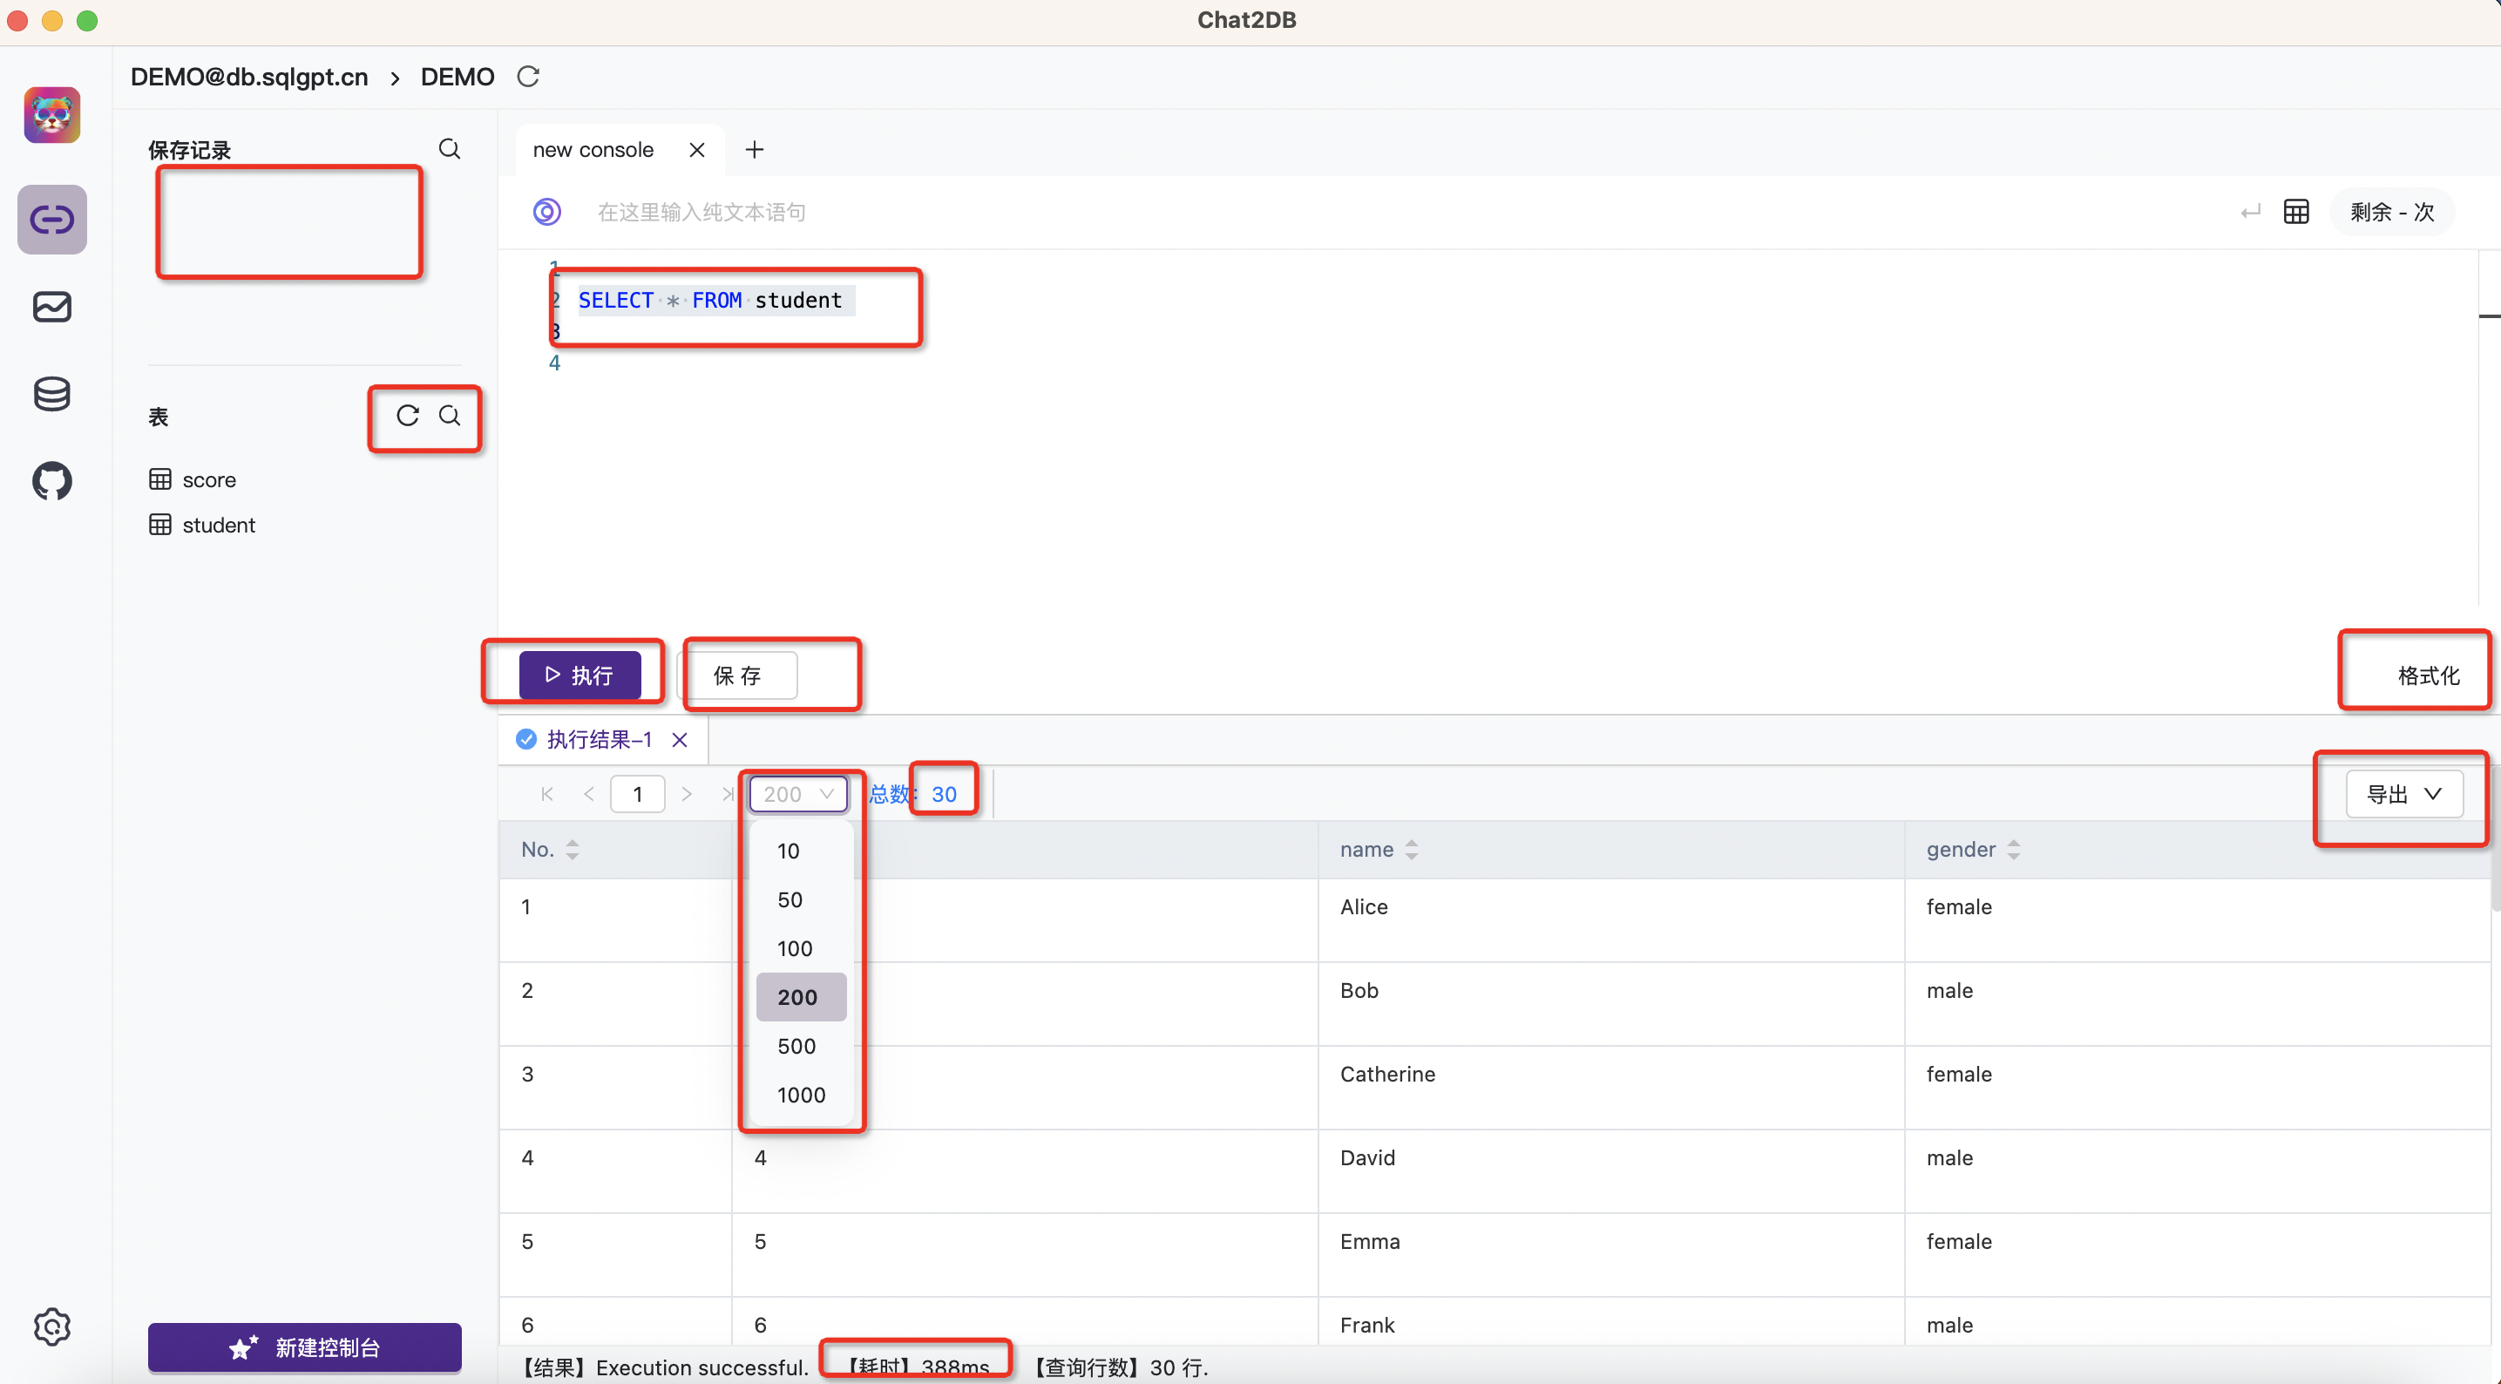
Task: Toggle sorting on the No. column
Action: click(x=573, y=850)
